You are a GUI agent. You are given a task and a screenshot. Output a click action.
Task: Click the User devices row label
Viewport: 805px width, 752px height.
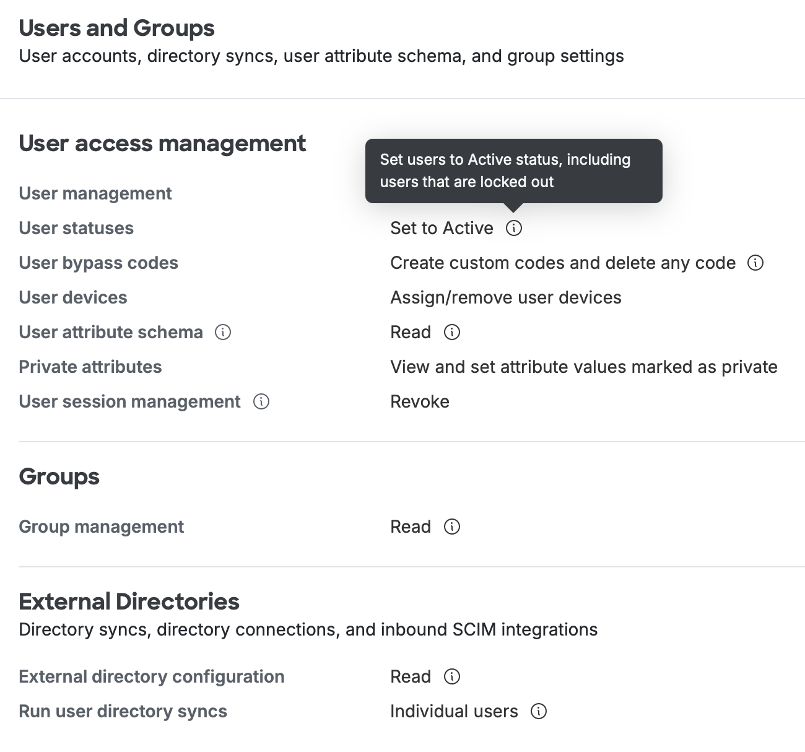click(x=73, y=297)
